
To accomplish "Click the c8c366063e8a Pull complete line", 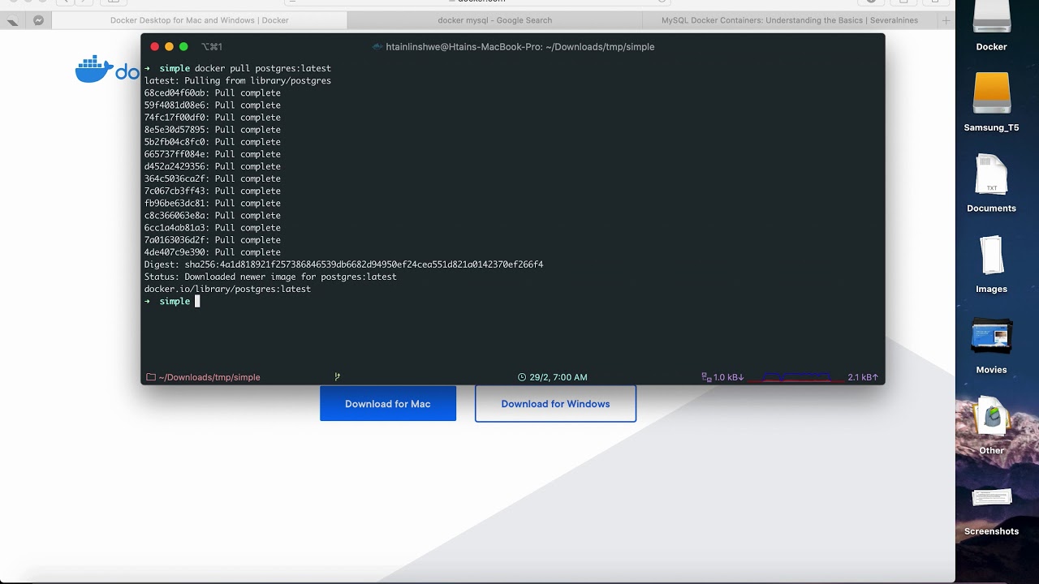I will pyautogui.click(x=213, y=215).
